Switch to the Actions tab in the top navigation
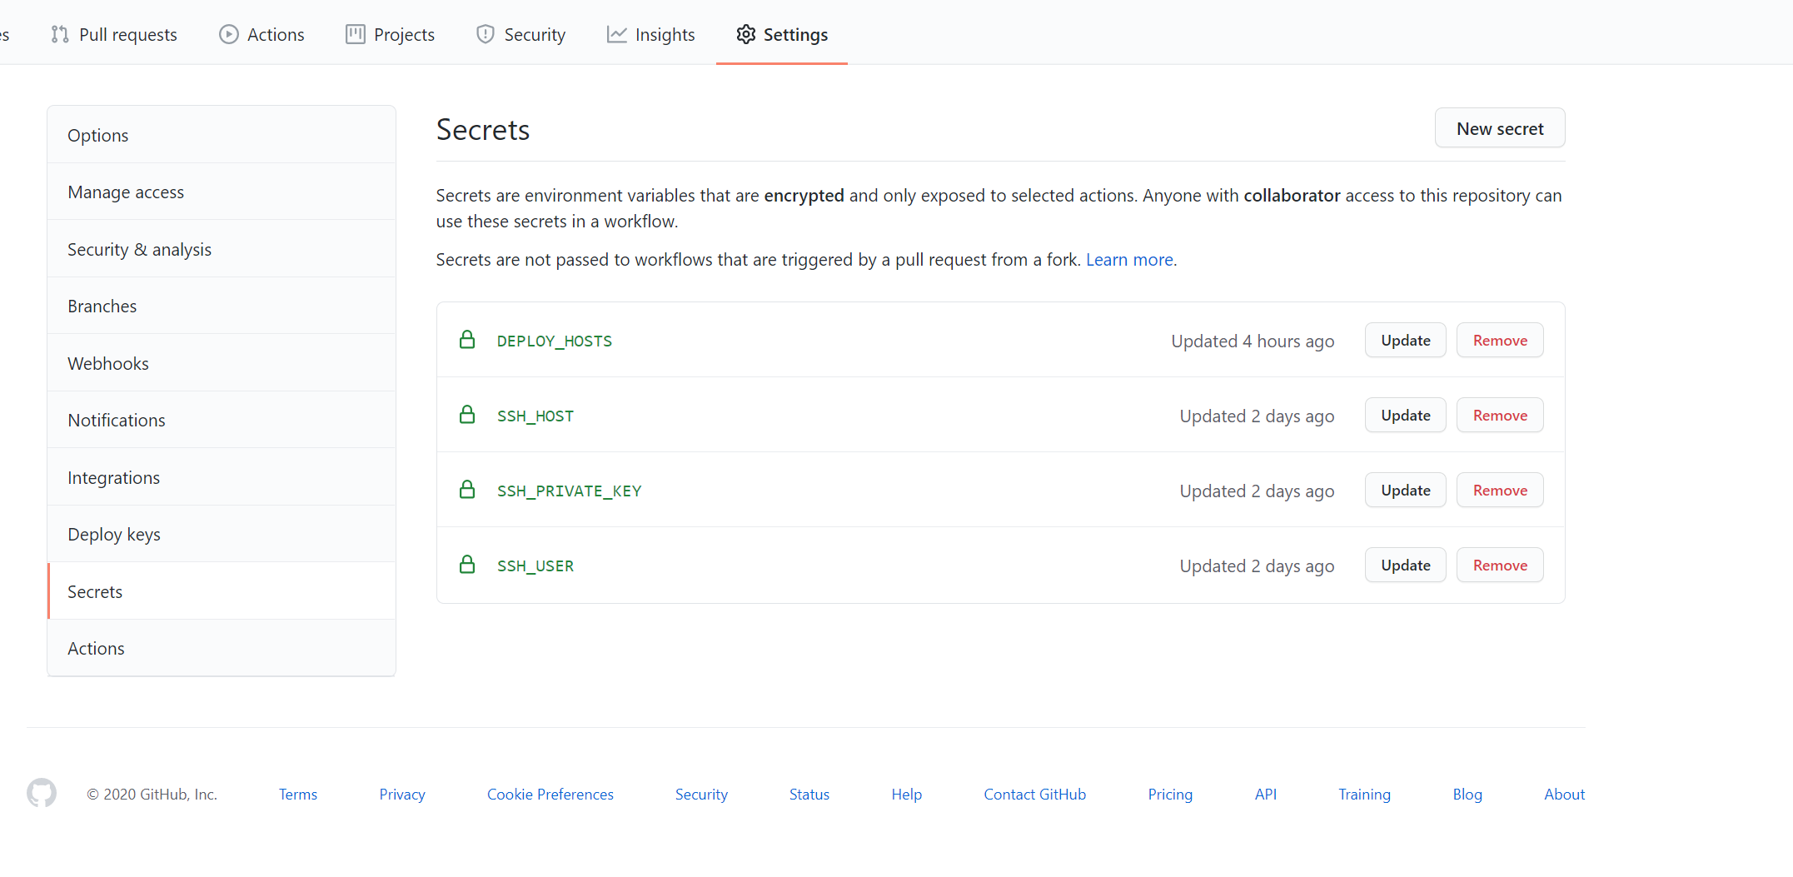This screenshot has height=877, width=1793. pos(261,34)
